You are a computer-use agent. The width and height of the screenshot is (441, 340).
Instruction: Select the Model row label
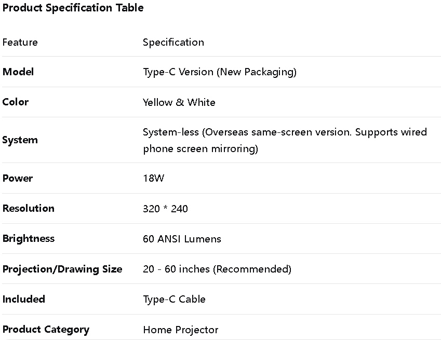click(x=18, y=72)
